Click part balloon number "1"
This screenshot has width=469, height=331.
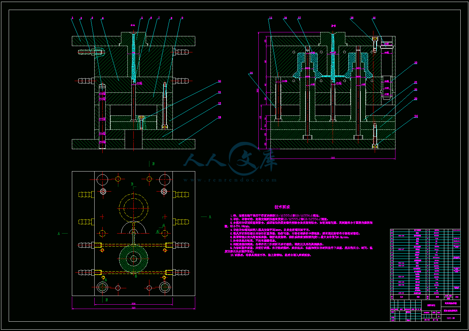pos(72,18)
